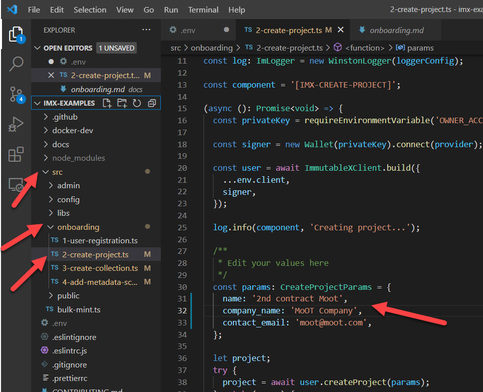Click the gear icon beside .env file
The width and height of the screenshot is (483, 392).
(x=45, y=323)
